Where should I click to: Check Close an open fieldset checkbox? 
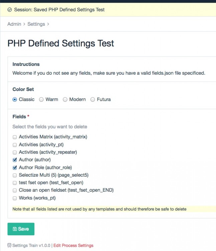click(15, 190)
